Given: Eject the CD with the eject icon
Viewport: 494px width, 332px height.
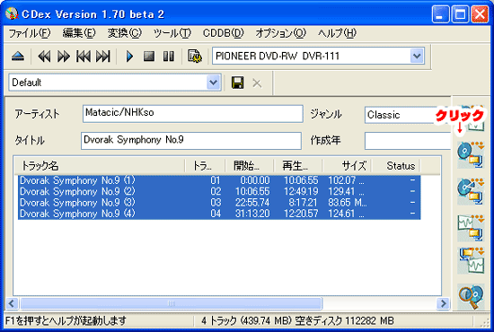Looking at the screenshot, I should coord(18,57).
